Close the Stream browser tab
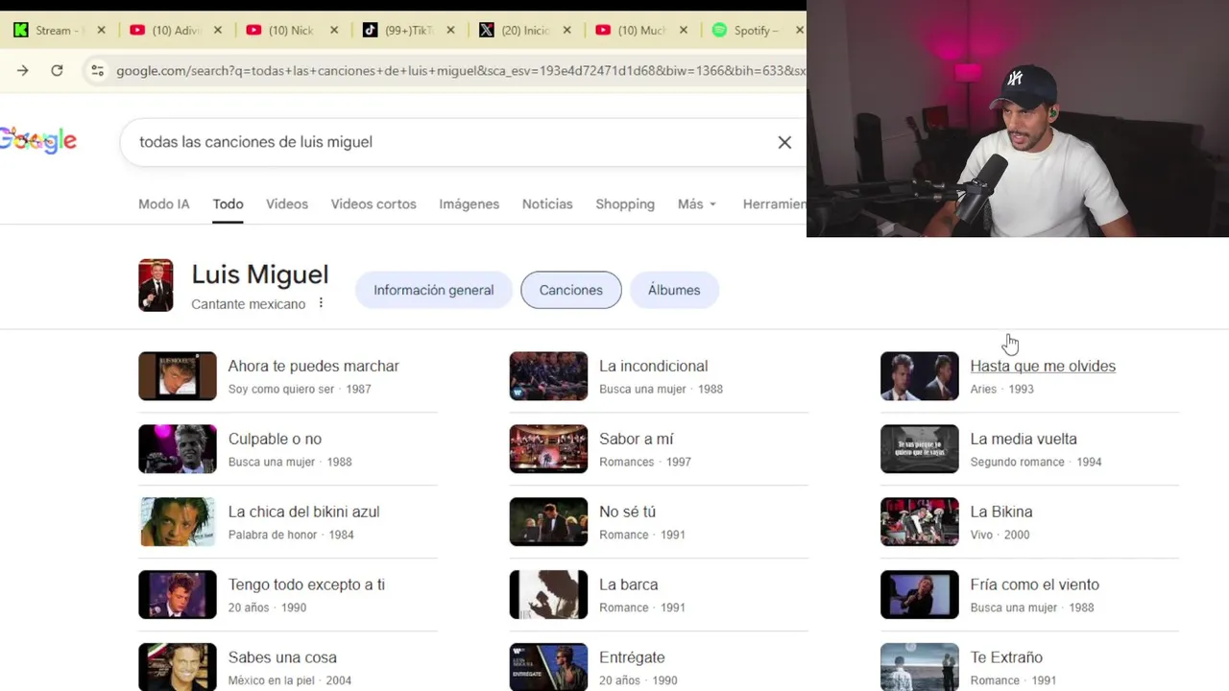Screen dimensions: 1229x691 [x=101, y=30]
